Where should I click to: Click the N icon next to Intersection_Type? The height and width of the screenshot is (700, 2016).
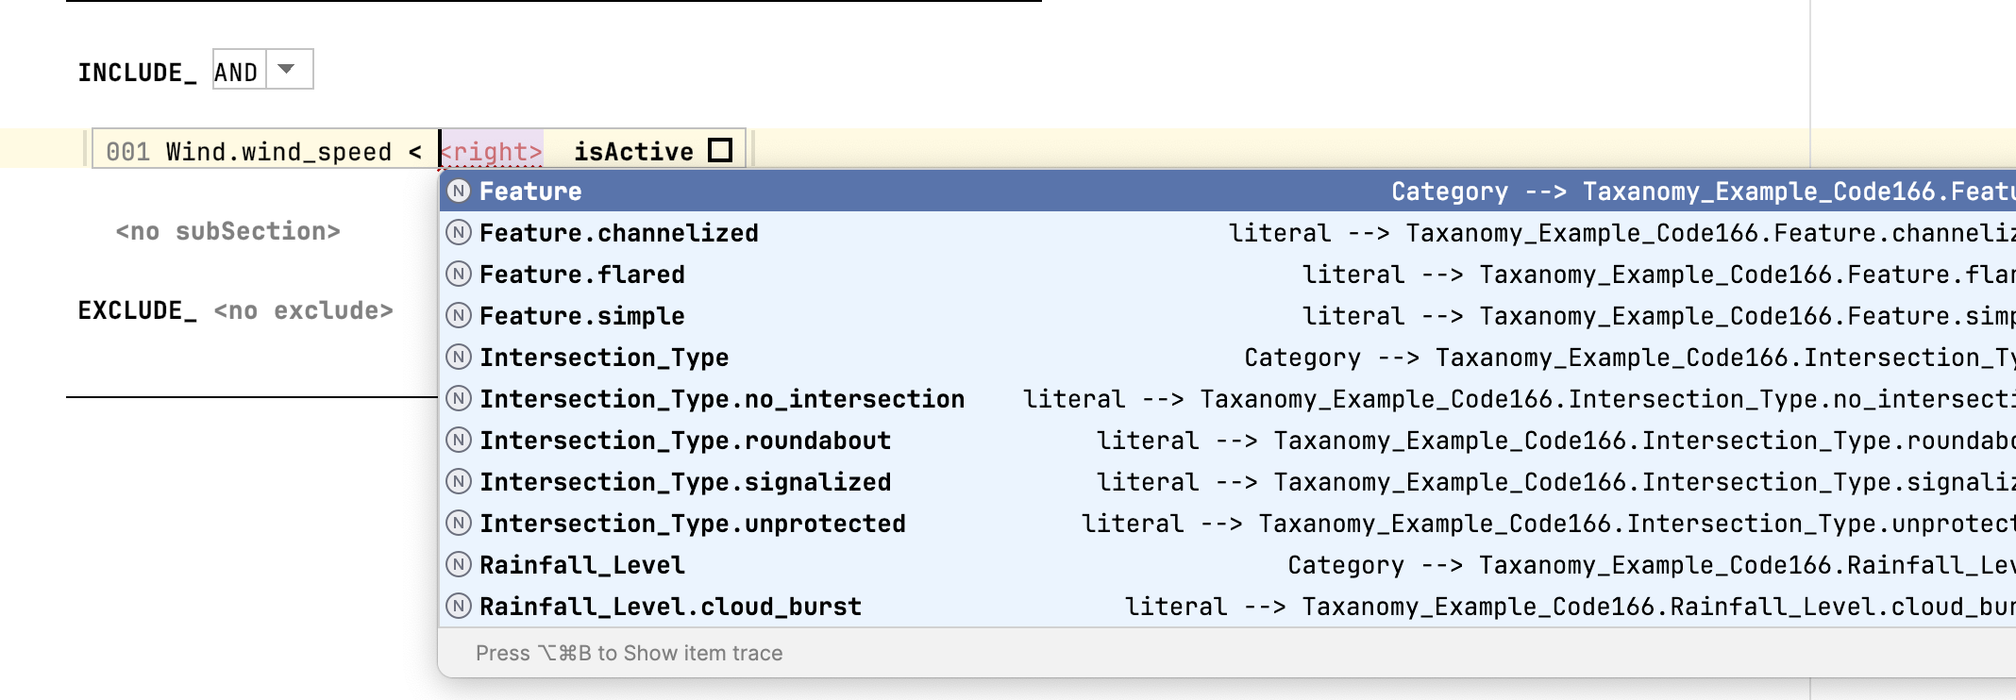coord(459,358)
